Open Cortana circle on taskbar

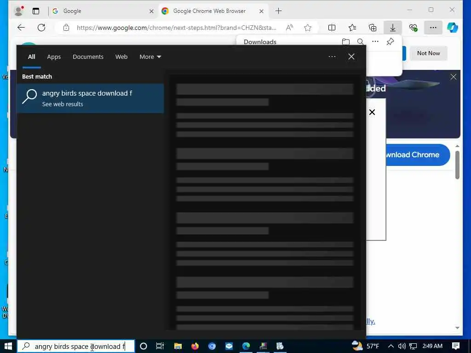pyautogui.click(x=144, y=346)
